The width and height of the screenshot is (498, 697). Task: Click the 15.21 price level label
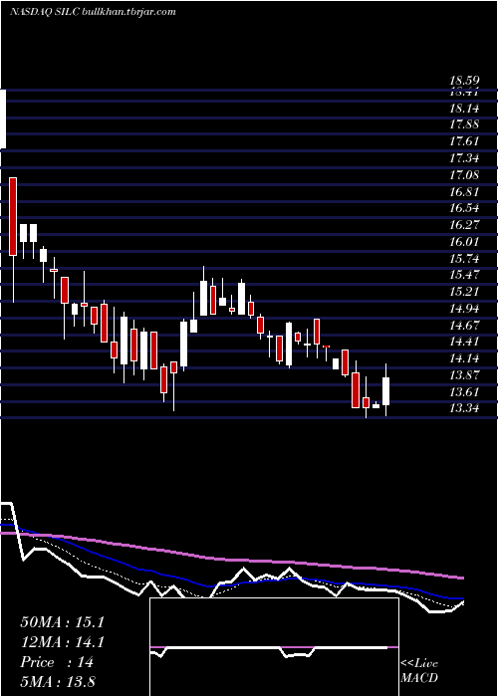click(x=464, y=292)
